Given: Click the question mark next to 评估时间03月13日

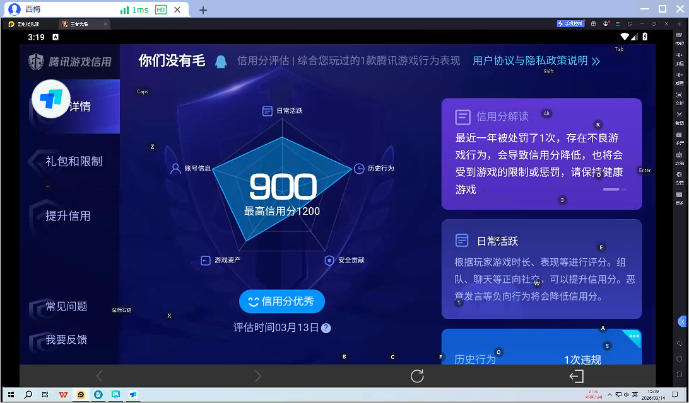Looking at the screenshot, I should (x=326, y=328).
